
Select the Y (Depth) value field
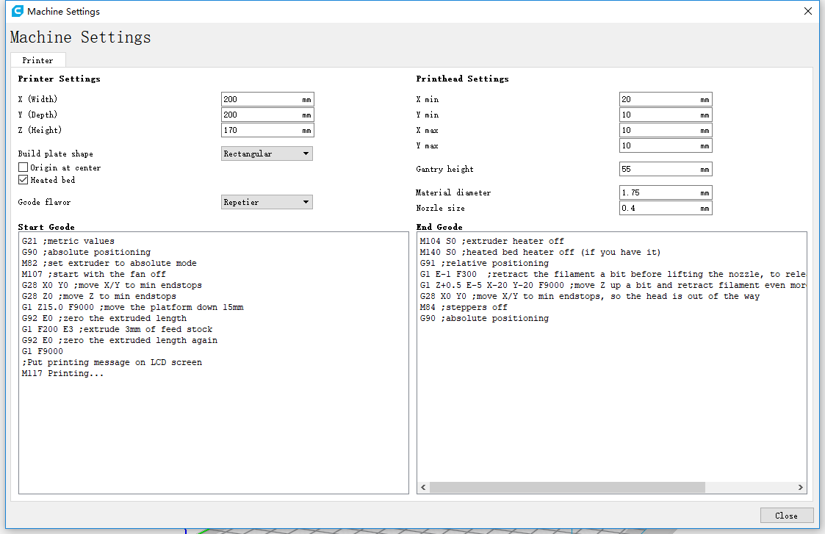[261, 115]
